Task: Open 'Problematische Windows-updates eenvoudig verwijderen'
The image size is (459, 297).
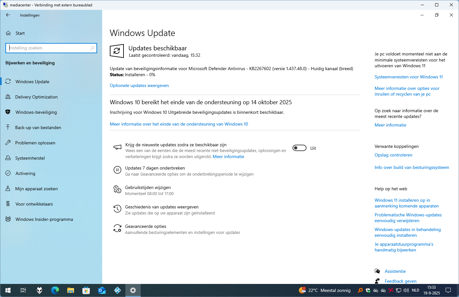Action: coord(408,218)
